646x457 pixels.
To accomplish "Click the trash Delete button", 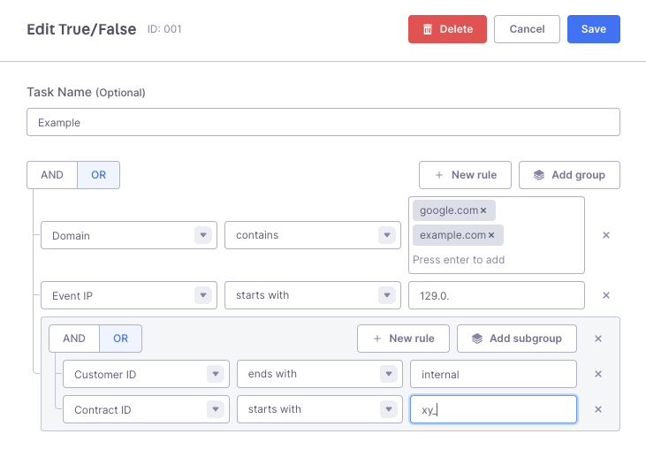I will [x=447, y=29].
